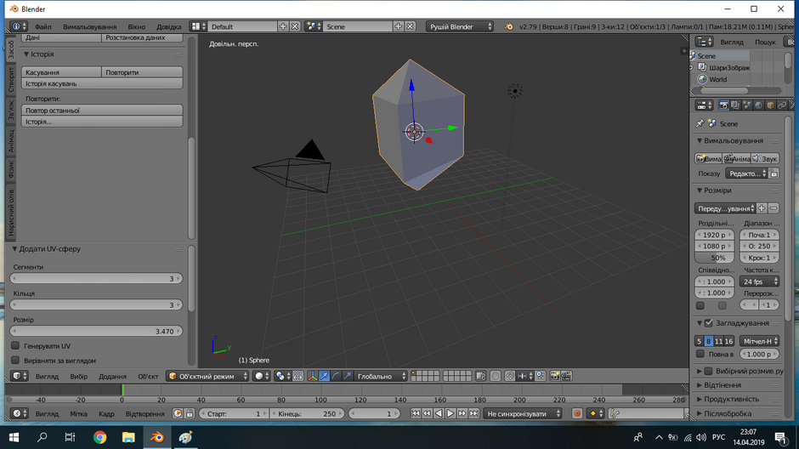This screenshot has height=449, width=799.
Task: Disable the Загладжування anti-aliasing checkbox
Action: pyautogui.click(x=709, y=323)
